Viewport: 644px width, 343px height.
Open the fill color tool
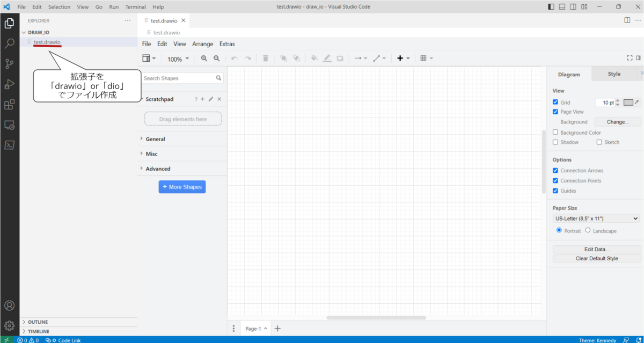[314, 59]
